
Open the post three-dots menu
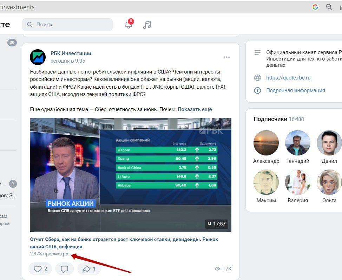click(x=226, y=57)
